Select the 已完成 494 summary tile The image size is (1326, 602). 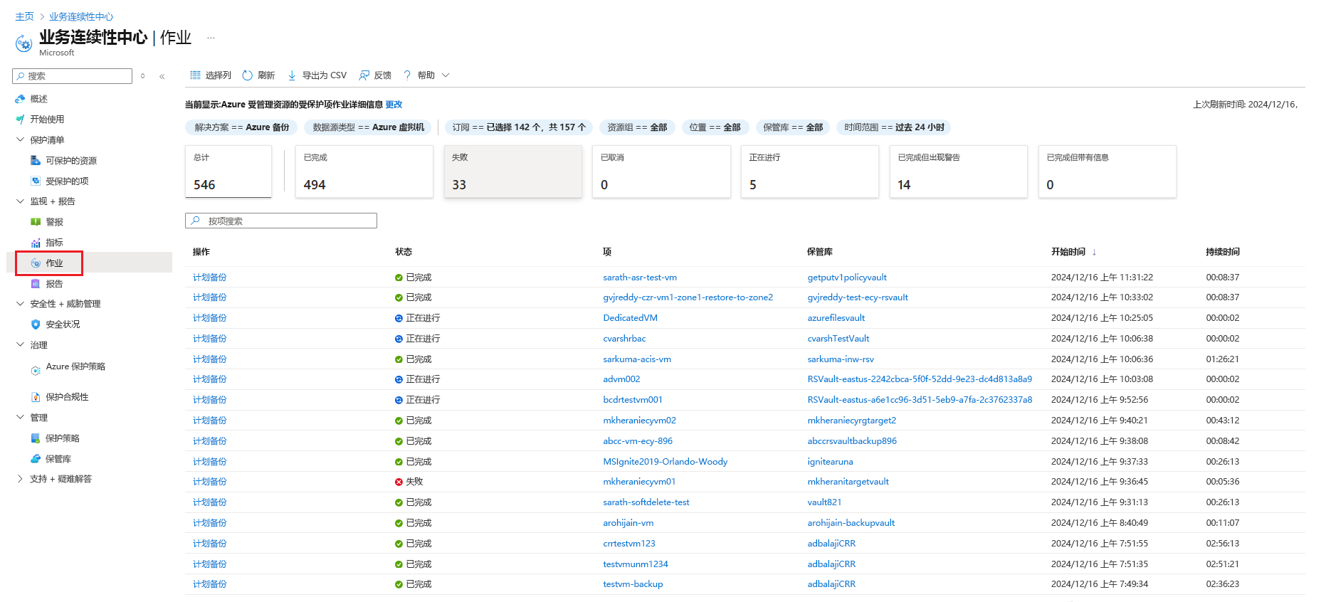364,171
